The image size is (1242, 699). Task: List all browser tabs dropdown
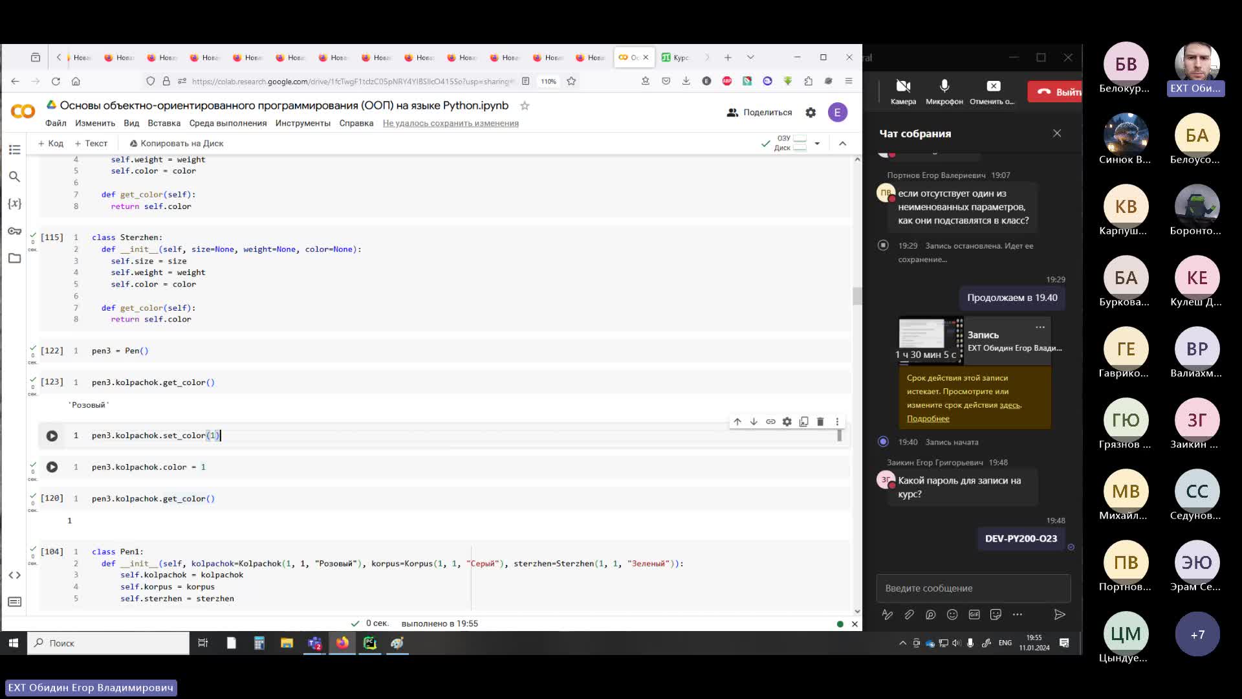[x=750, y=58]
